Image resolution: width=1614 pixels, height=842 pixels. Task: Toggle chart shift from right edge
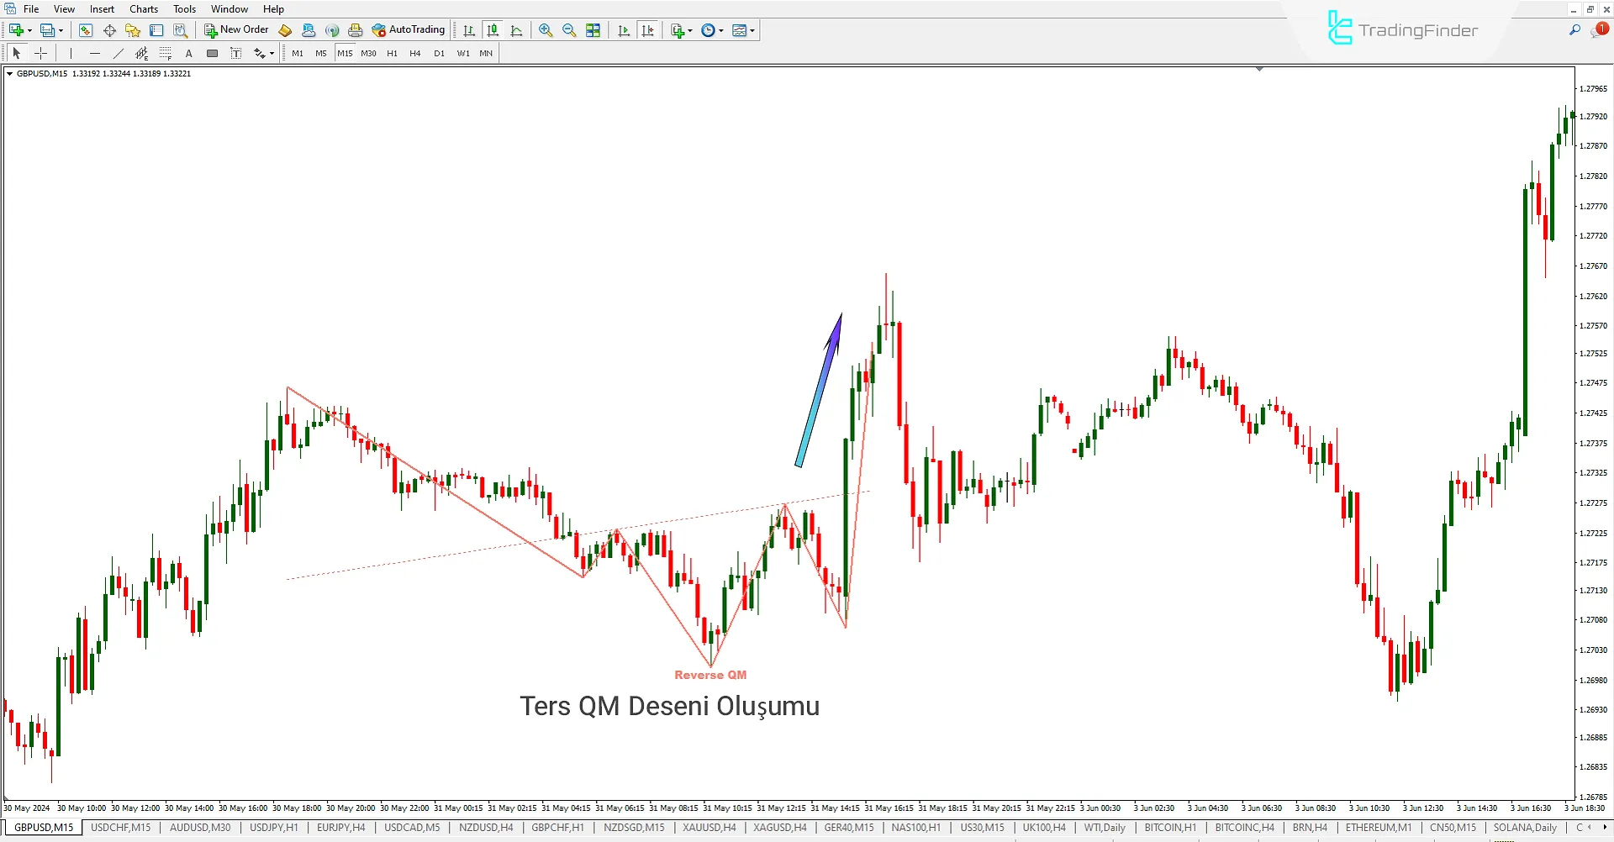point(648,30)
